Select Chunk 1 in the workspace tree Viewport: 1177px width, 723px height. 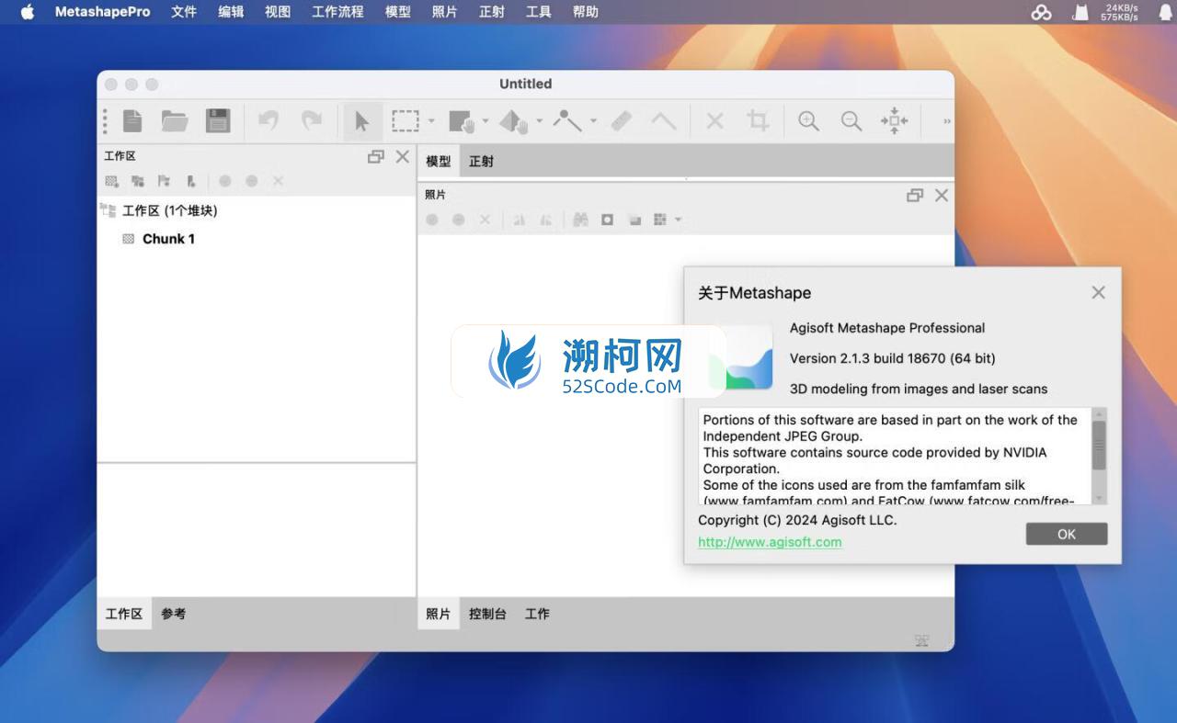click(168, 239)
